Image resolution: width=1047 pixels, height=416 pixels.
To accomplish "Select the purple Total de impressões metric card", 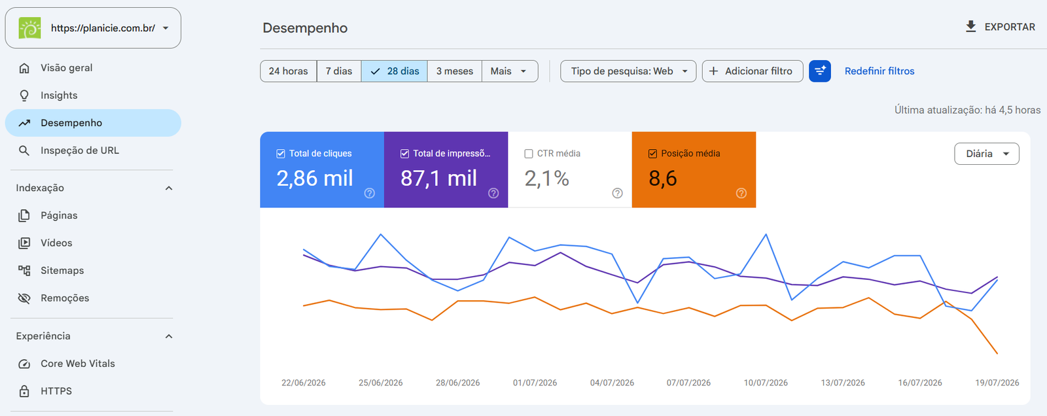I will (446, 170).
